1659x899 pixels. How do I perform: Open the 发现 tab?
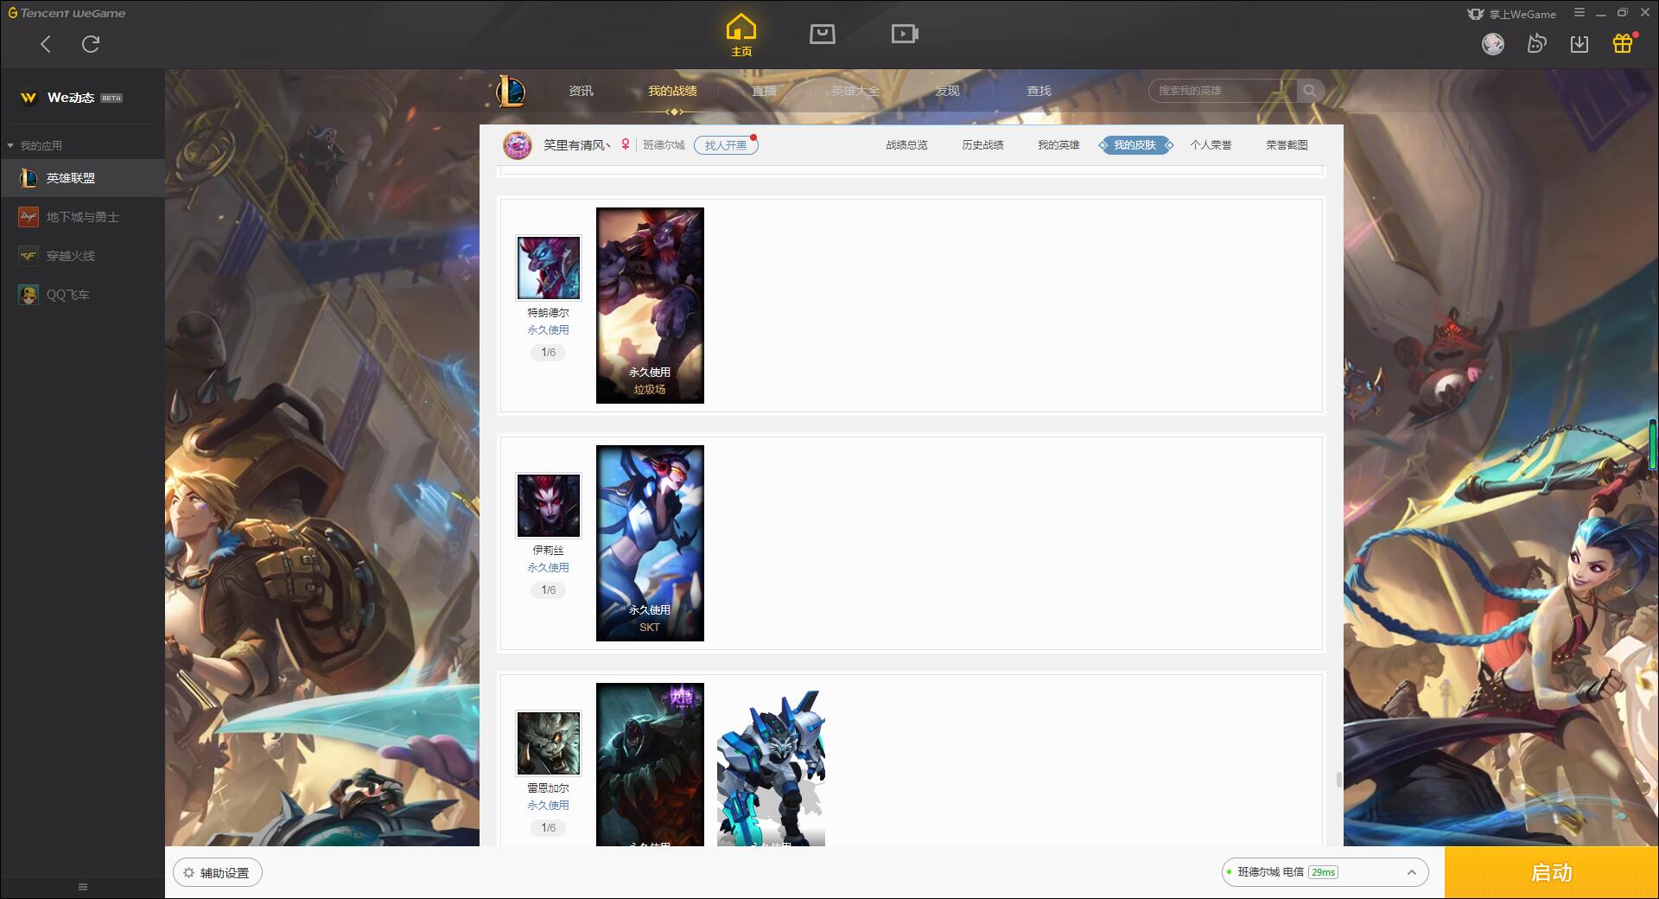(x=947, y=91)
